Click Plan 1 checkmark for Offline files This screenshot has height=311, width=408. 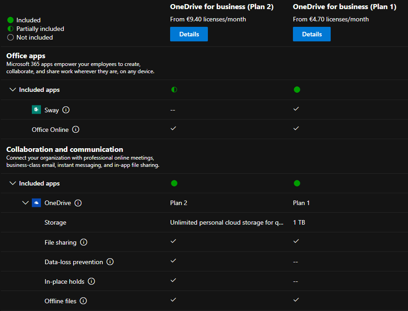coord(296,300)
